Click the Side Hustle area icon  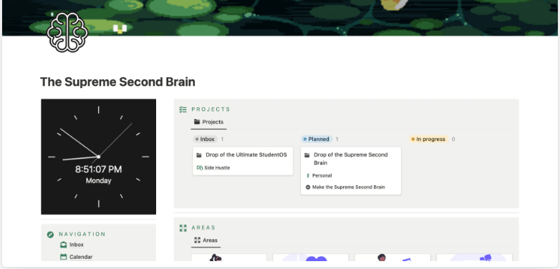[200, 167]
